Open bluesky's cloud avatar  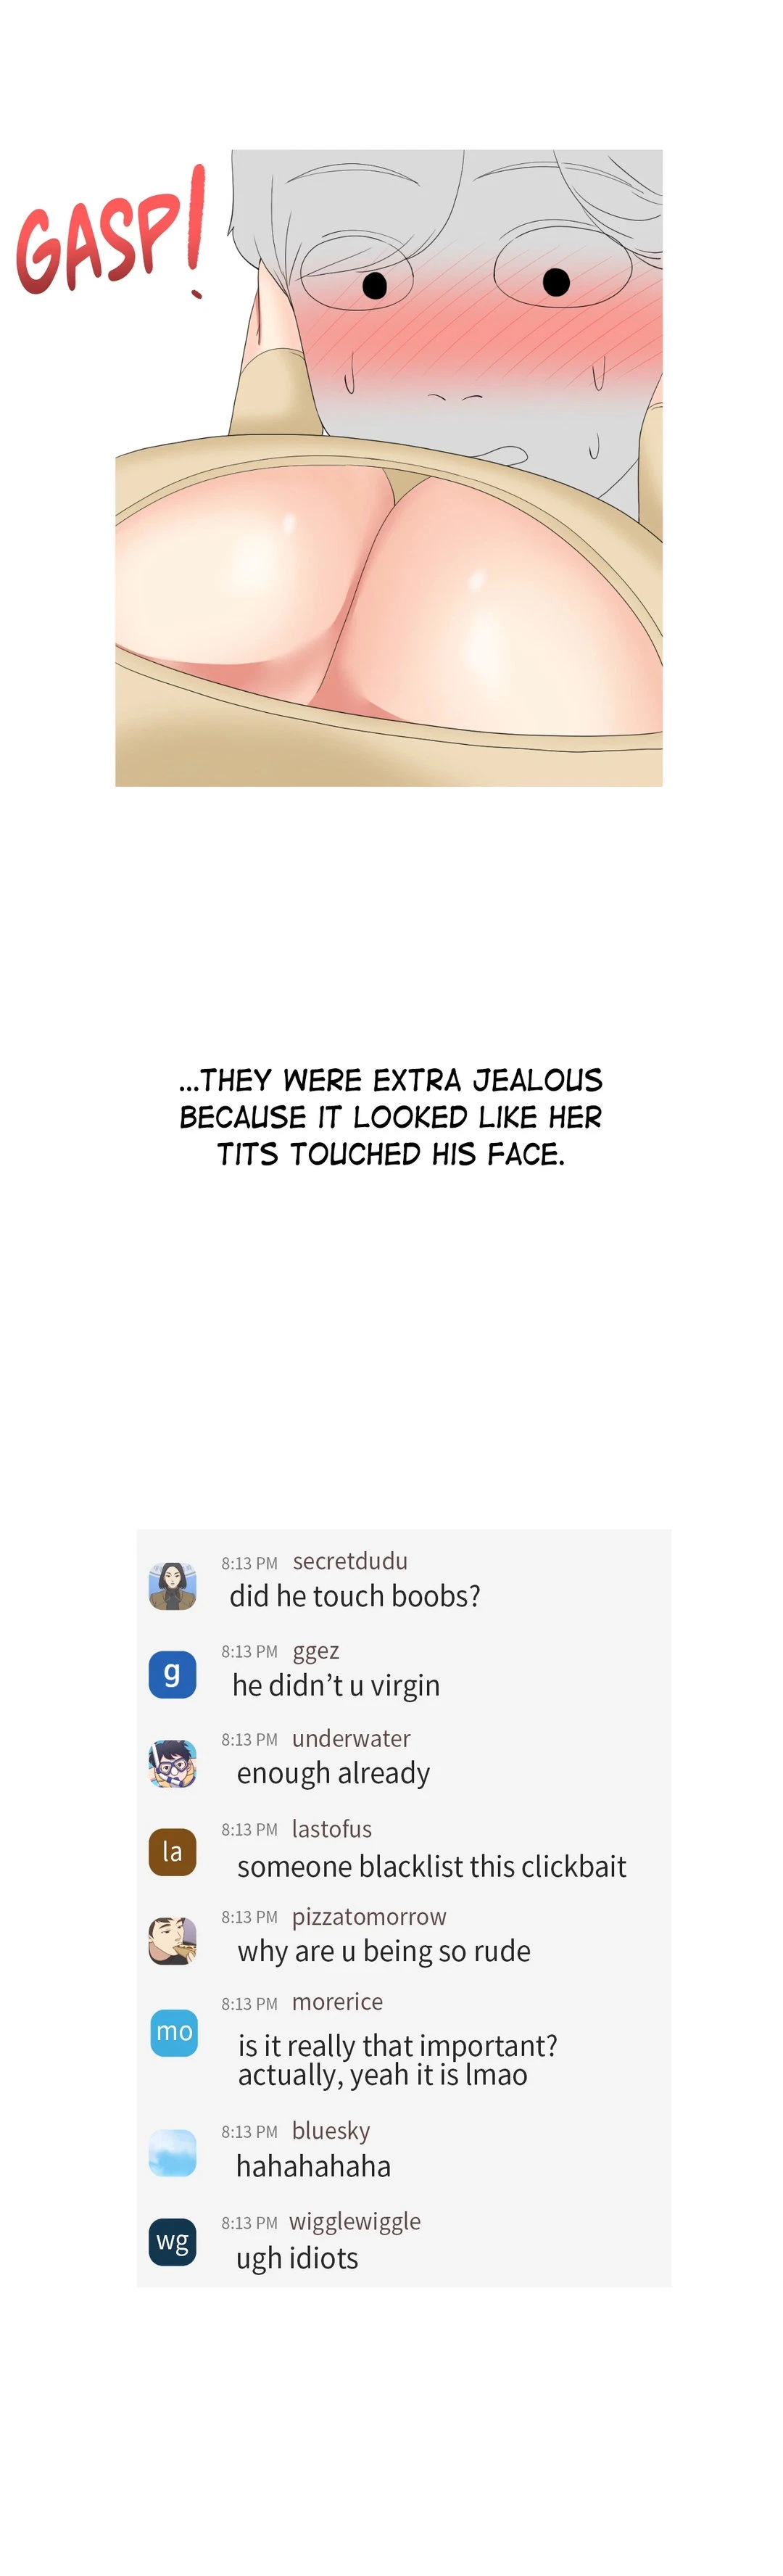(x=172, y=2153)
